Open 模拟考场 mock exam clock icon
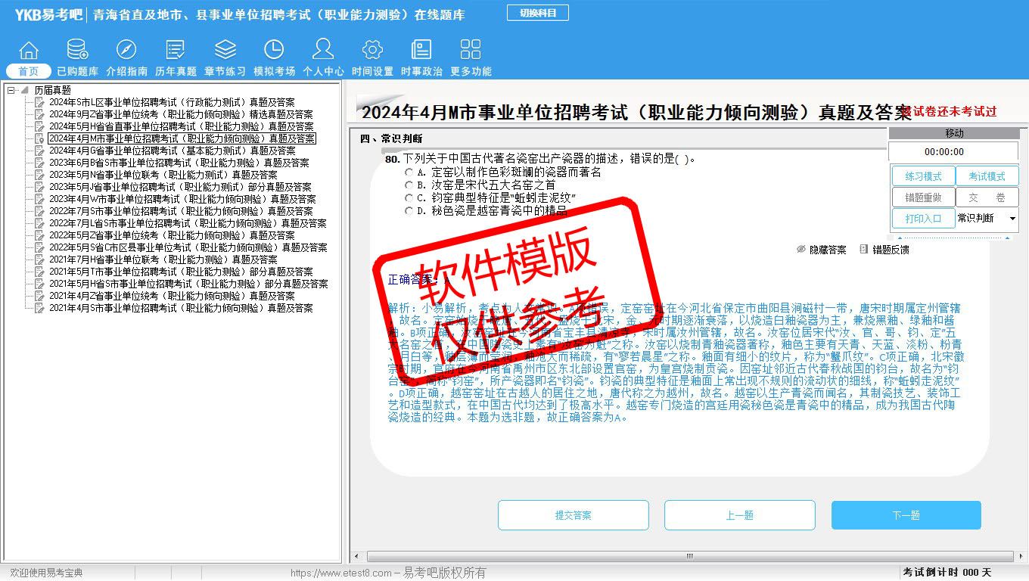This screenshot has width=1029, height=581. [274, 51]
